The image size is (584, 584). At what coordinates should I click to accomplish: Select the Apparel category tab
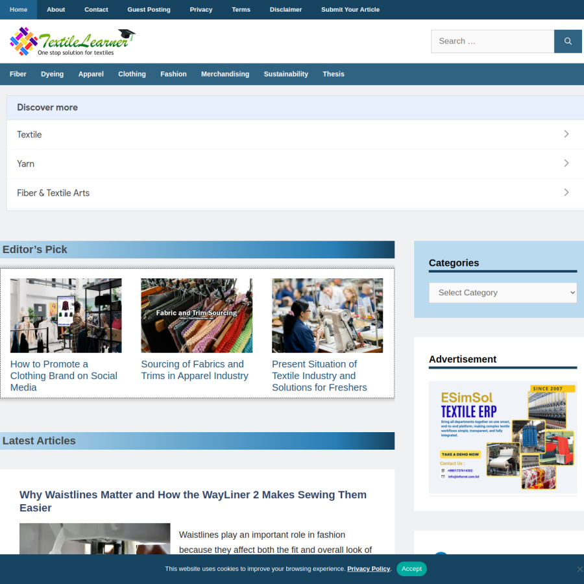91,74
